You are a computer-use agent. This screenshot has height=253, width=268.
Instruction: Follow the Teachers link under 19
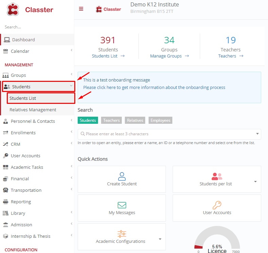tap(231, 56)
